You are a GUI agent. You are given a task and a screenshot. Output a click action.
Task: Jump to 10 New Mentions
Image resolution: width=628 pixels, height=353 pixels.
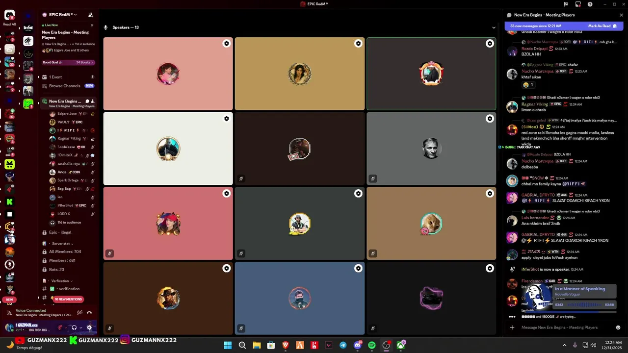click(68, 299)
